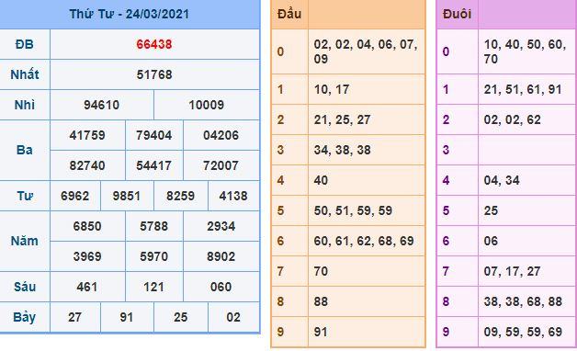Click the Đầu column header
Image resolution: width=577 pixels, height=351 pixels.
(289, 14)
